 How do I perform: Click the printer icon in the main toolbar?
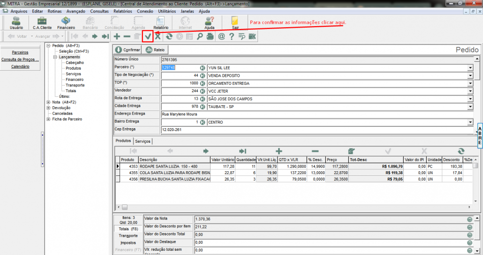(210, 36)
